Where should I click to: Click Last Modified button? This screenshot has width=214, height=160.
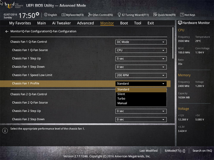point(149,151)
